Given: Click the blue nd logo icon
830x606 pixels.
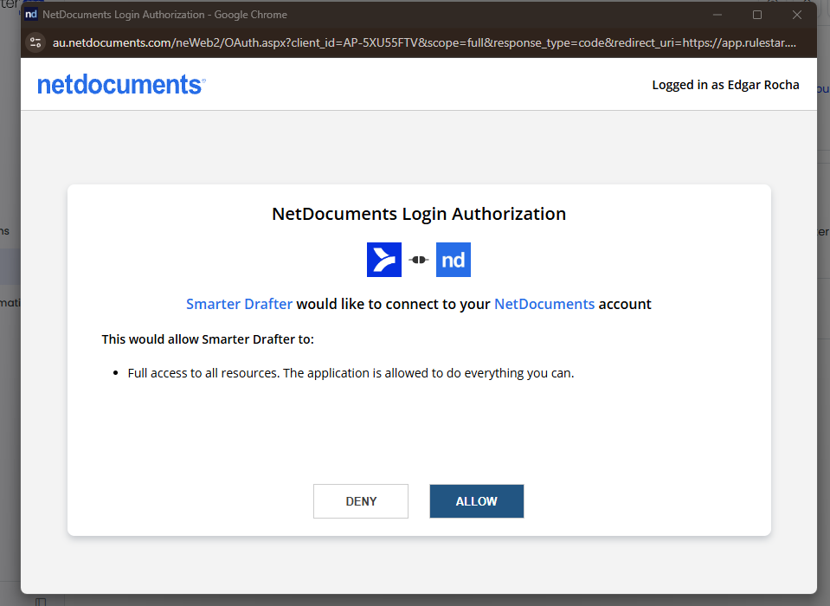Looking at the screenshot, I should (454, 260).
